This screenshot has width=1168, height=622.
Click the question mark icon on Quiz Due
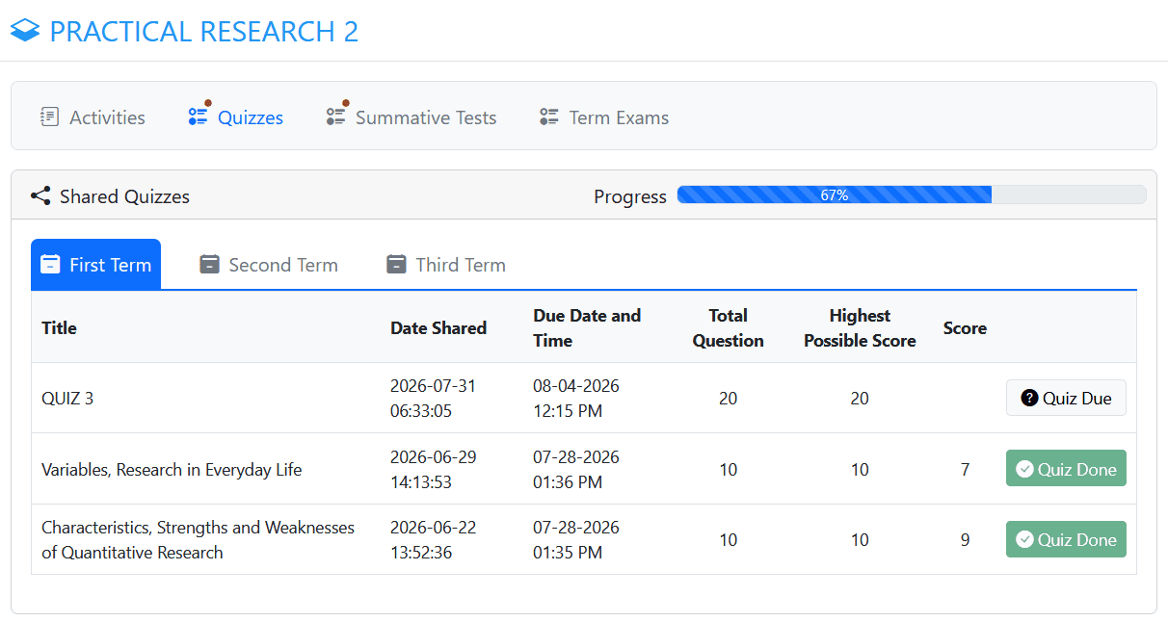pyautogui.click(x=1029, y=398)
